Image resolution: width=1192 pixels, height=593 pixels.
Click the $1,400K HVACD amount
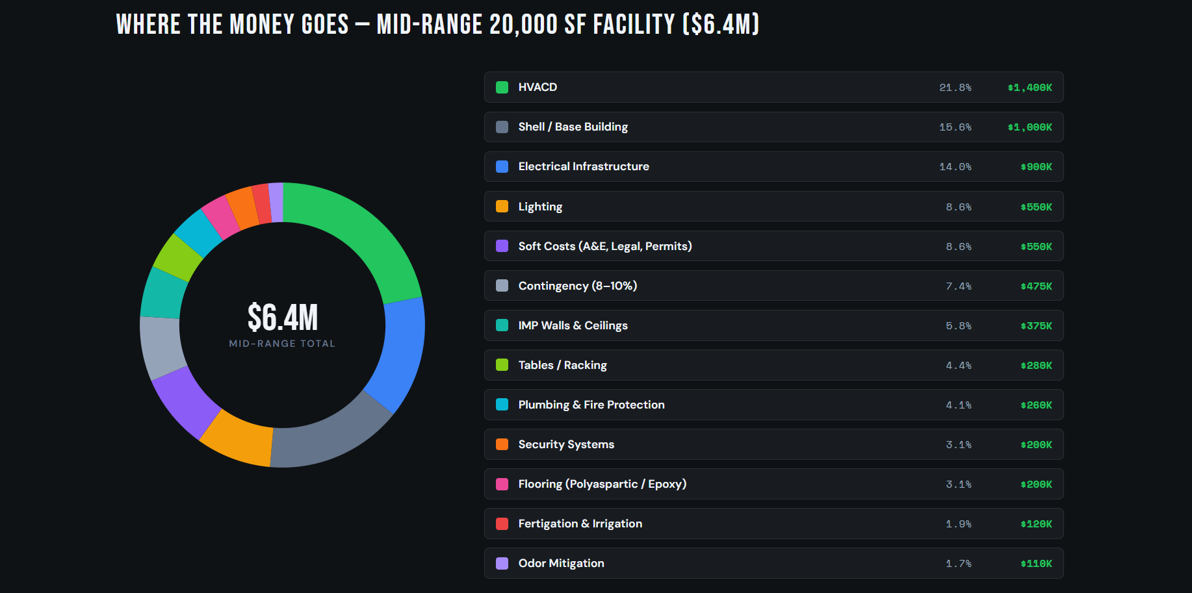click(1030, 88)
